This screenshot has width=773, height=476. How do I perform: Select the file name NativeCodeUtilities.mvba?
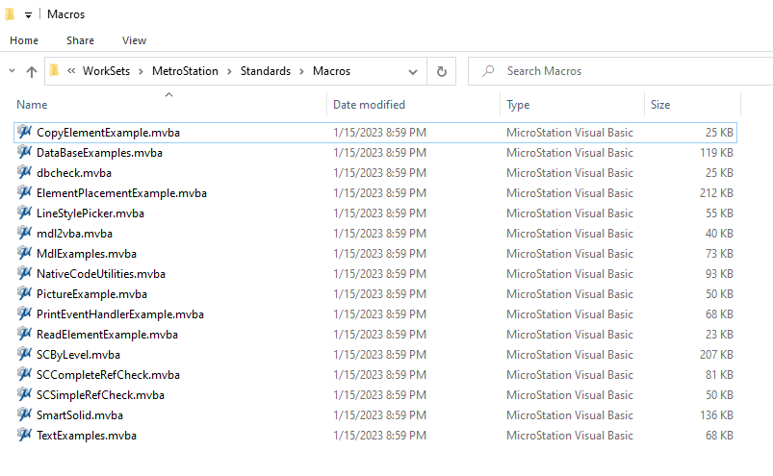pos(100,274)
